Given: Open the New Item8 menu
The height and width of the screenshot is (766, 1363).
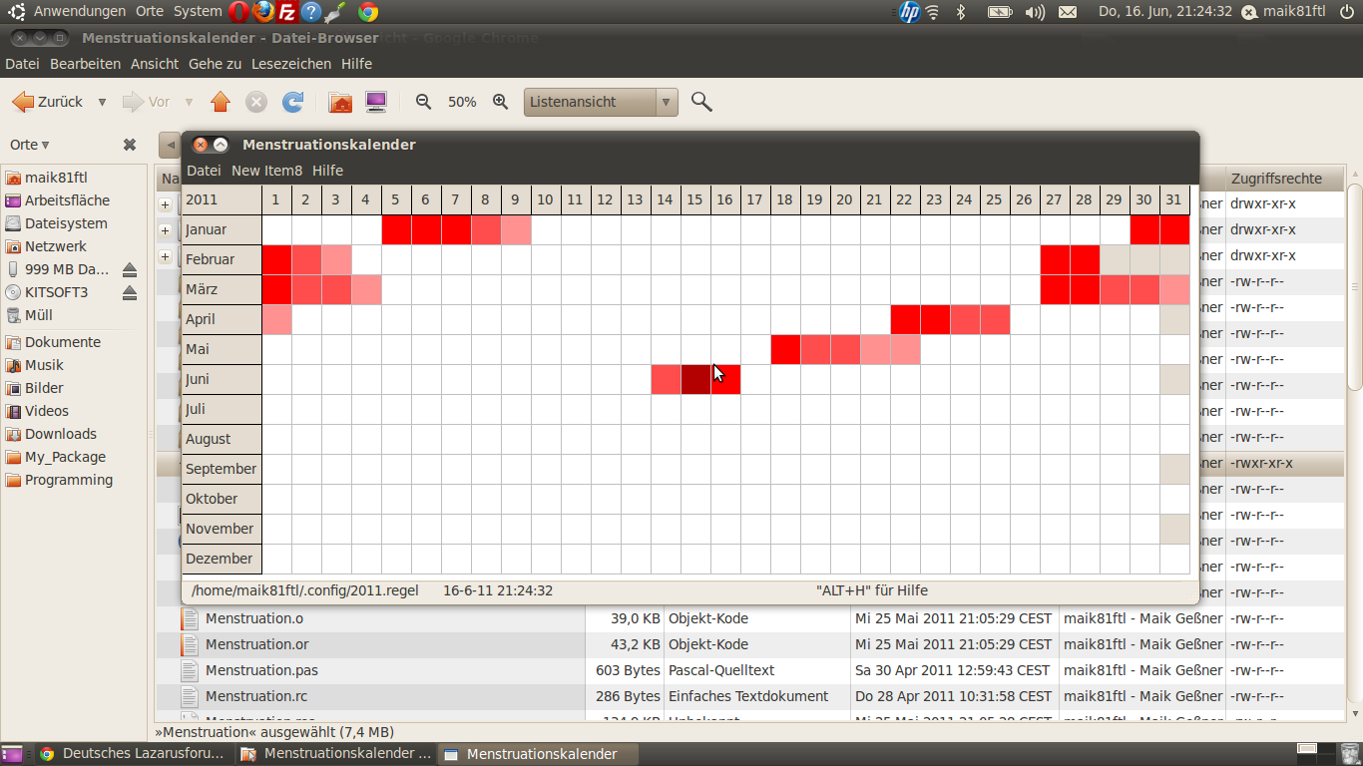Looking at the screenshot, I should [266, 171].
